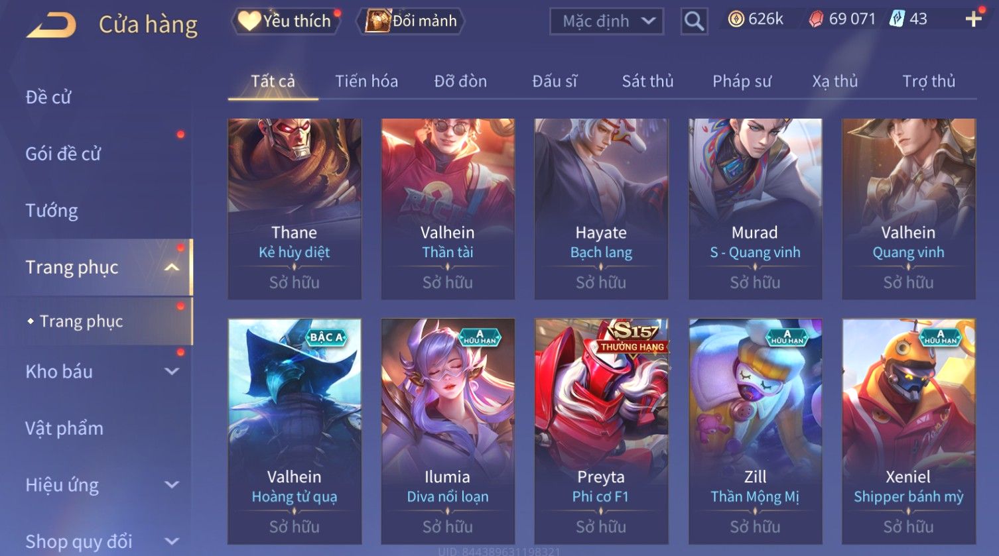Switch to the Tiến hóa tab
This screenshot has width=999, height=556.
coord(366,81)
